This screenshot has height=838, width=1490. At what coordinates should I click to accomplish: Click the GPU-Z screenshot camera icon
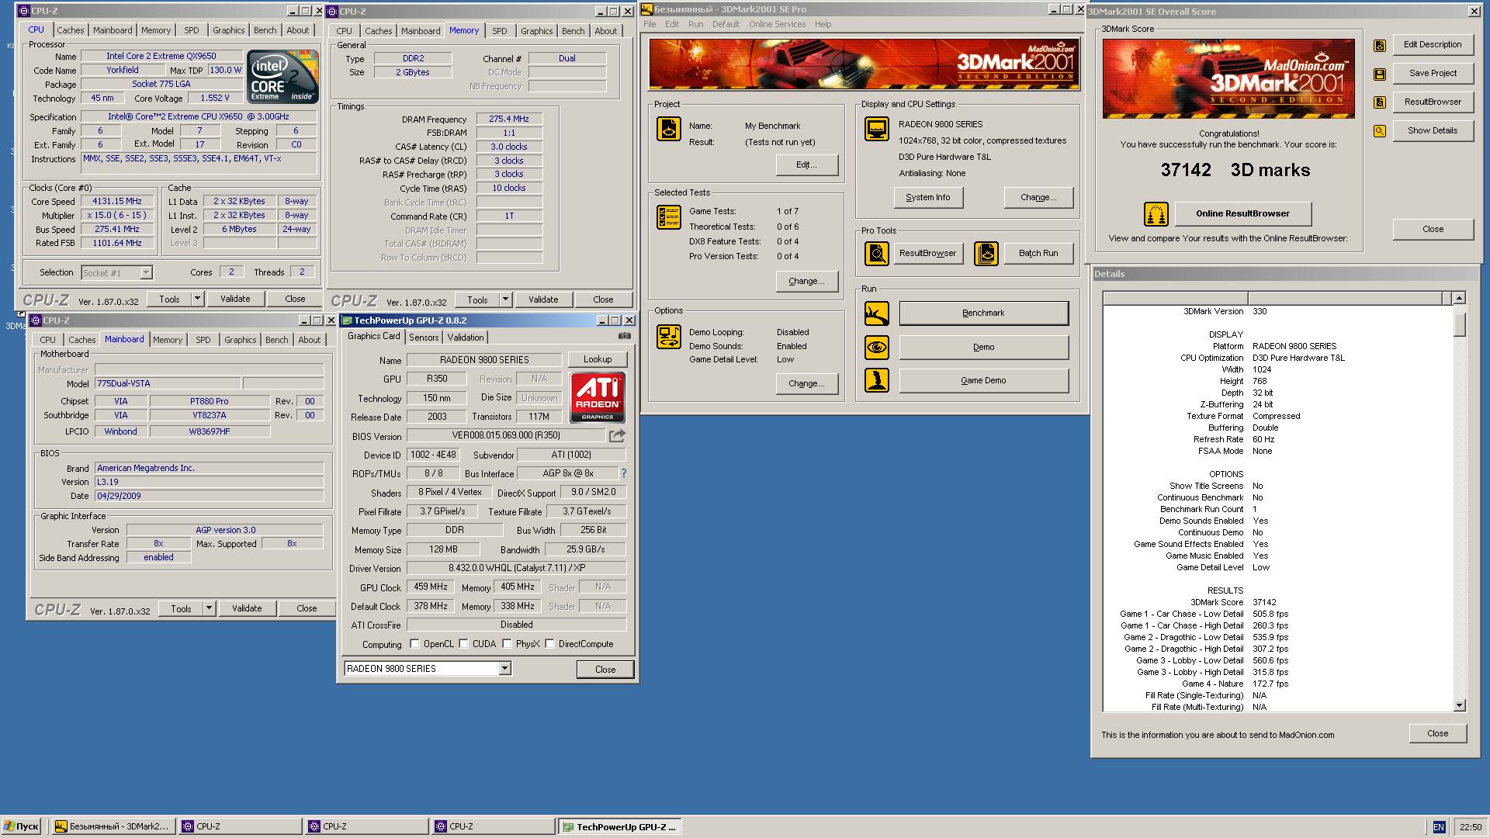pyautogui.click(x=624, y=336)
